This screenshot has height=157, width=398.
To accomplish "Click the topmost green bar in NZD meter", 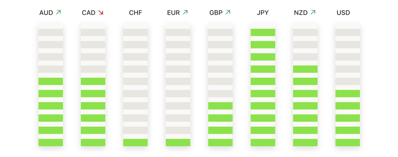I will [x=305, y=69].
